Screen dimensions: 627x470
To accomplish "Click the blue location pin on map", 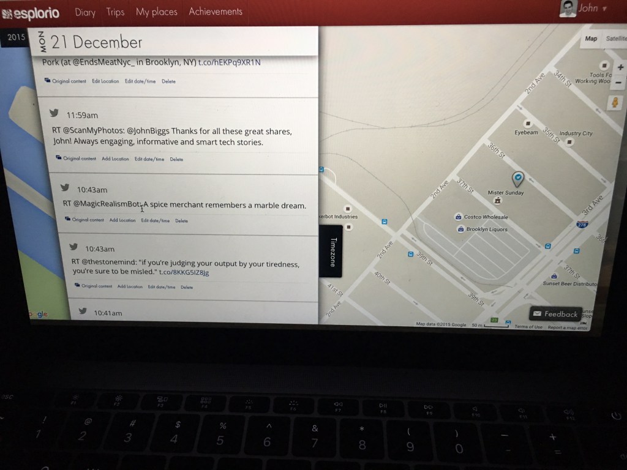I will click(518, 178).
